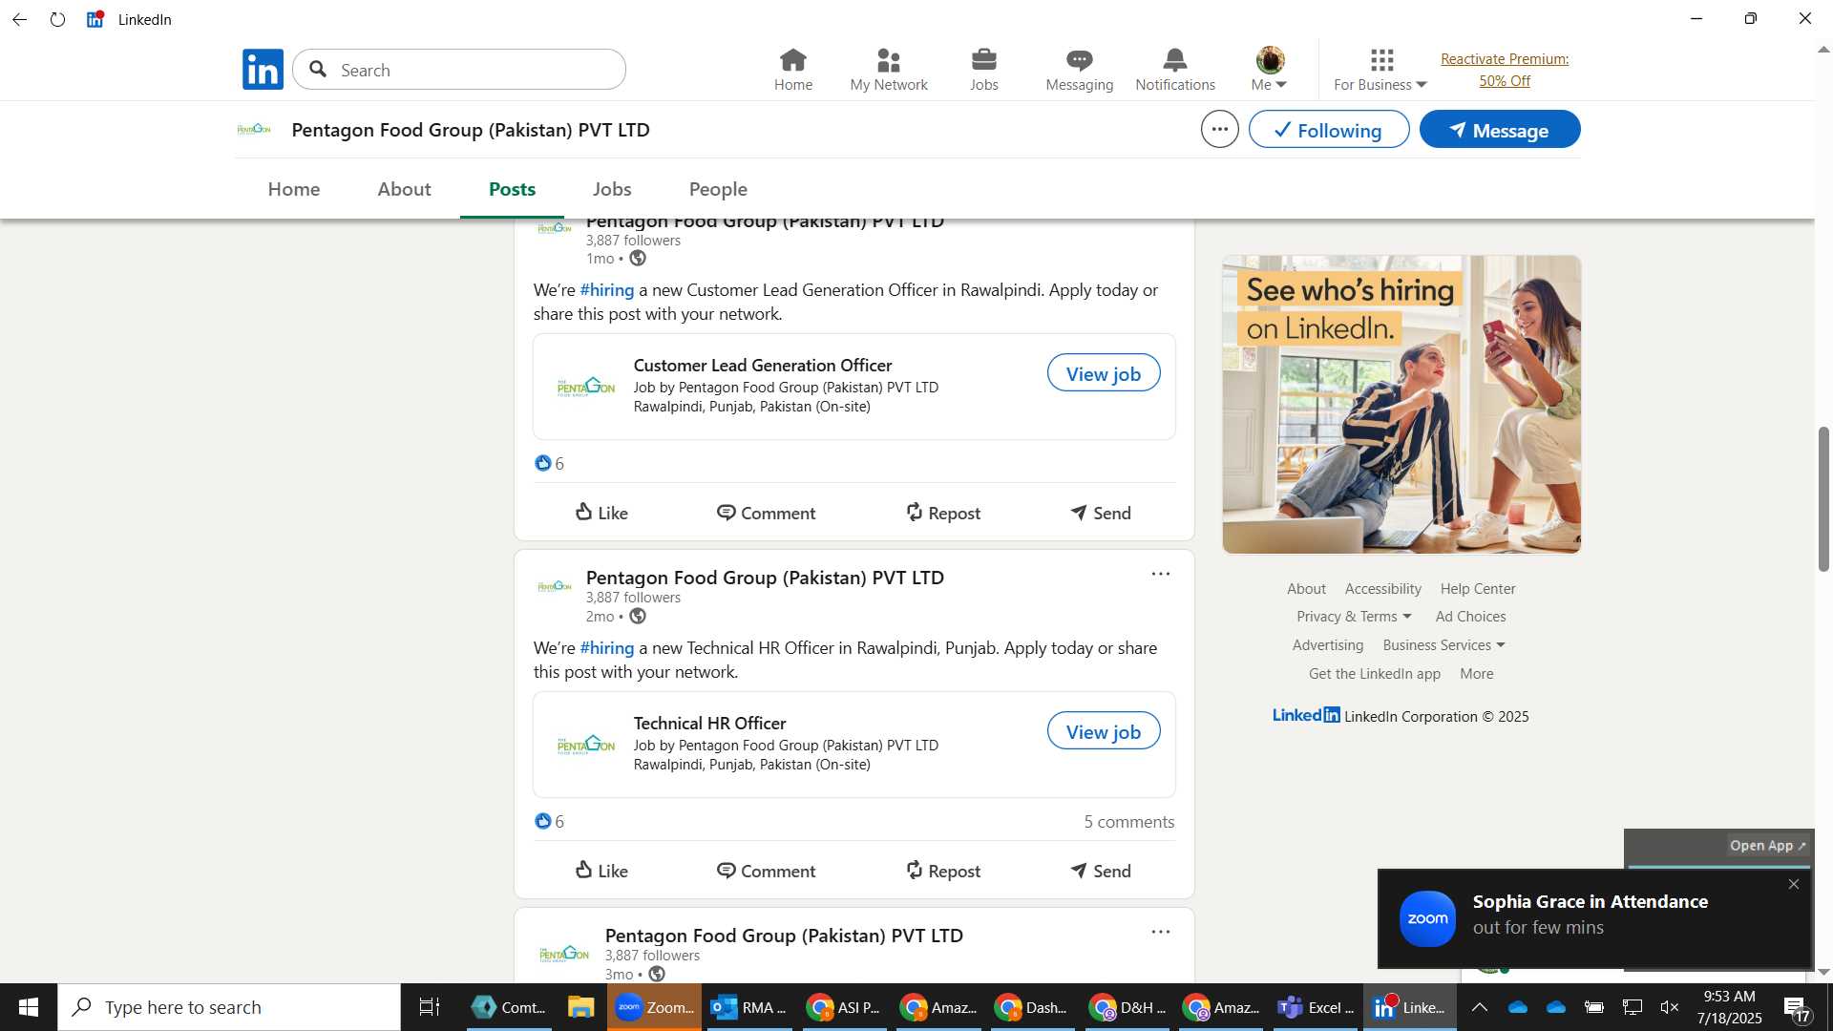Open the Help Center link
Image resolution: width=1833 pixels, height=1031 pixels.
[1477, 589]
